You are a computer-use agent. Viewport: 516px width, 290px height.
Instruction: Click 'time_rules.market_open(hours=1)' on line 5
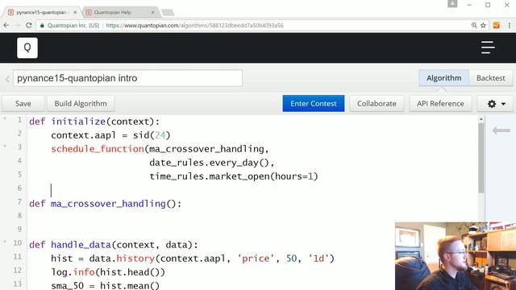(234, 176)
